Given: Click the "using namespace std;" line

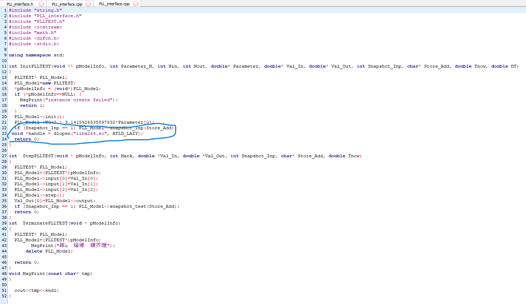Looking at the screenshot, I should coord(36,55).
